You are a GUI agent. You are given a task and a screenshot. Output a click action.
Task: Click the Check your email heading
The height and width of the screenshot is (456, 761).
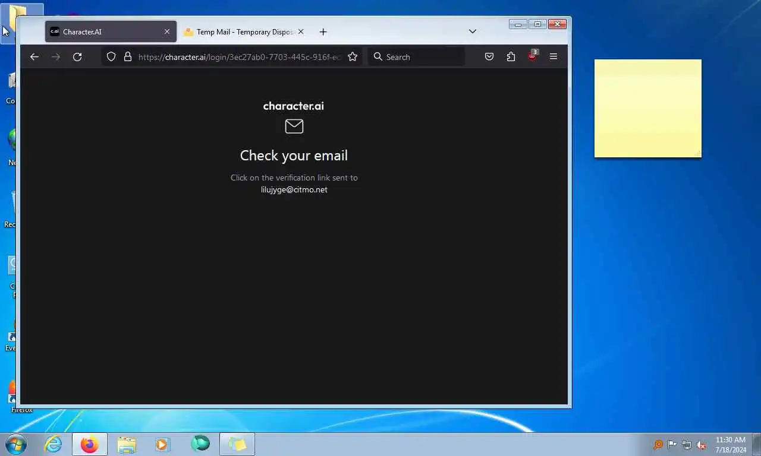[294, 156]
